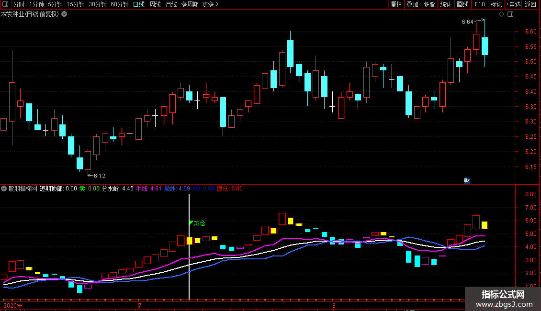Switch to 分时 intraday view
Viewport: 541px width, 311px height.
(x=19, y=4)
